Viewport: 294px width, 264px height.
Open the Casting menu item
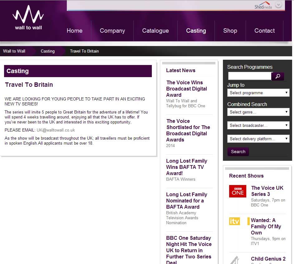(x=196, y=31)
